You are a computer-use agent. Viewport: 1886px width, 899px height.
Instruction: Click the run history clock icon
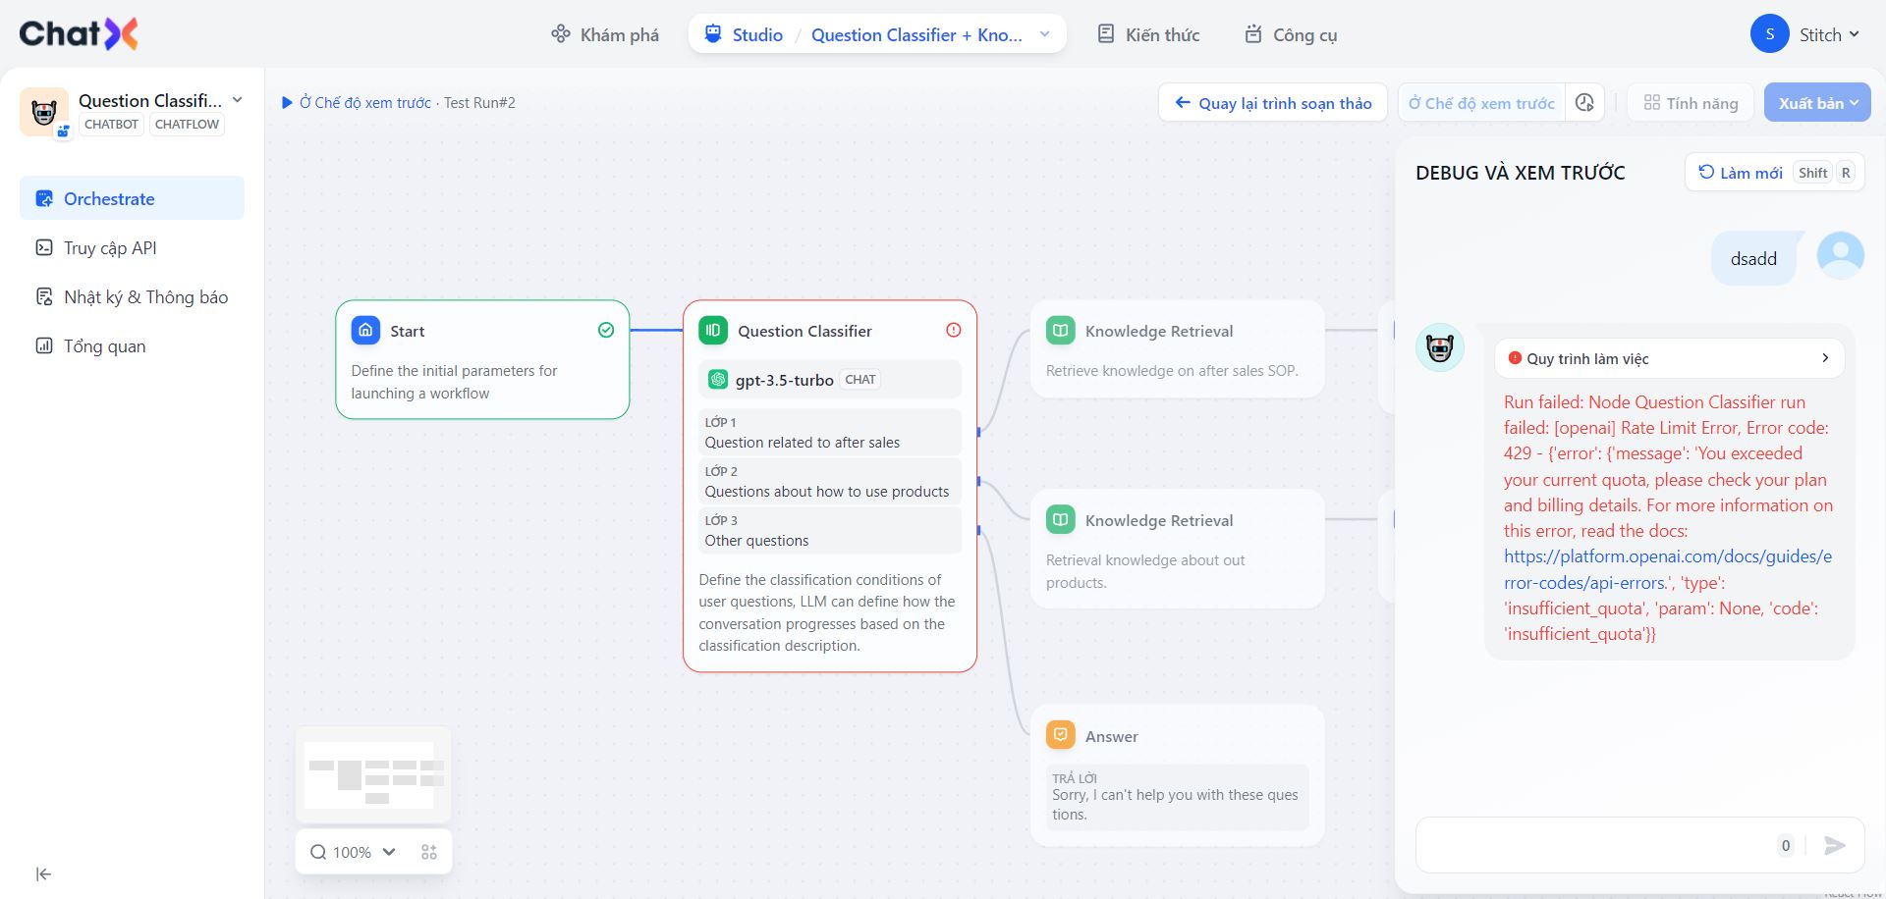1584,103
